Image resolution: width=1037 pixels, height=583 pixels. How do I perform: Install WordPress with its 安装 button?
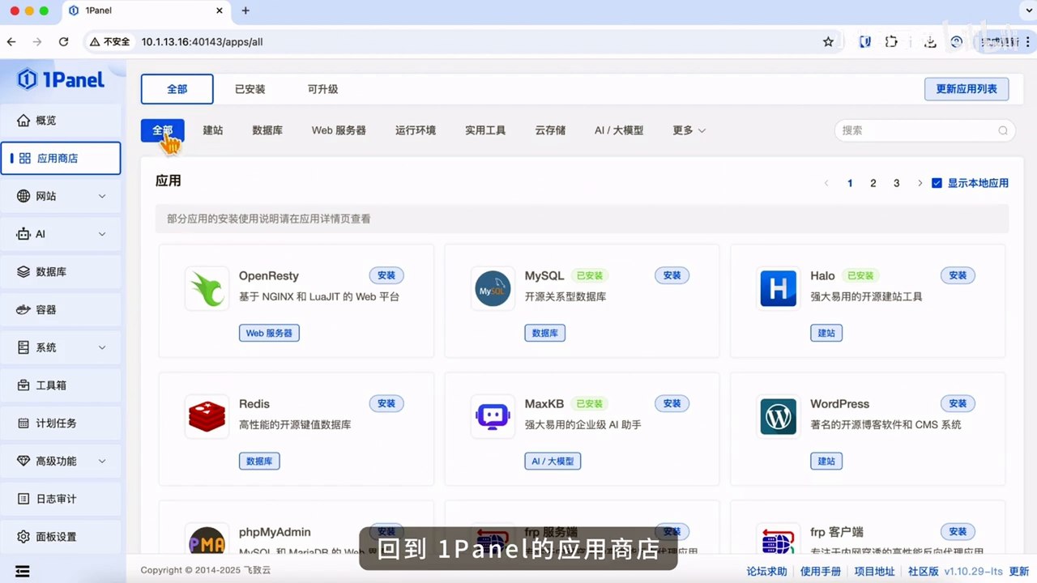pyautogui.click(x=958, y=403)
